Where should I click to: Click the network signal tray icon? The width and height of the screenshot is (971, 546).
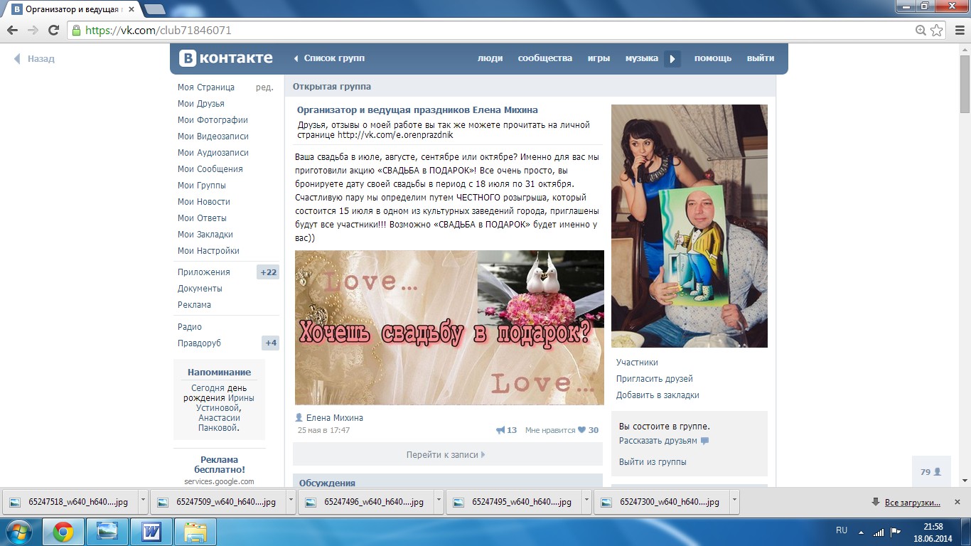[879, 532]
